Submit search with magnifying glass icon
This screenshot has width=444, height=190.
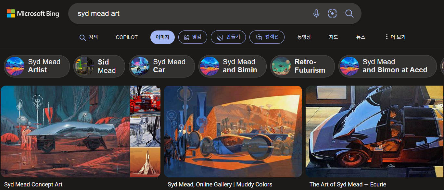click(x=349, y=14)
